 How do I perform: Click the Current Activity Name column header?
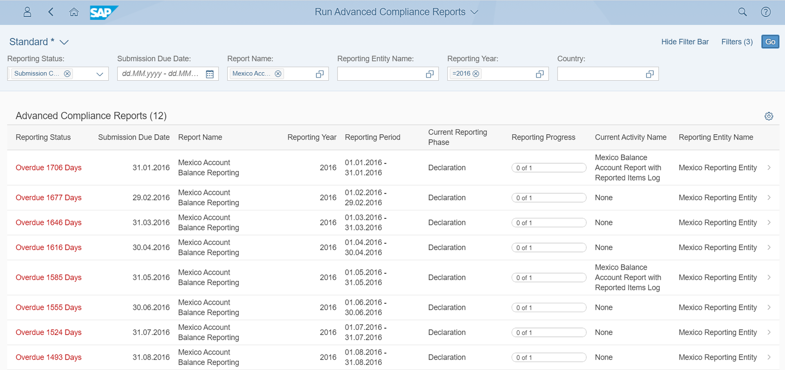[x=631, y=137]
